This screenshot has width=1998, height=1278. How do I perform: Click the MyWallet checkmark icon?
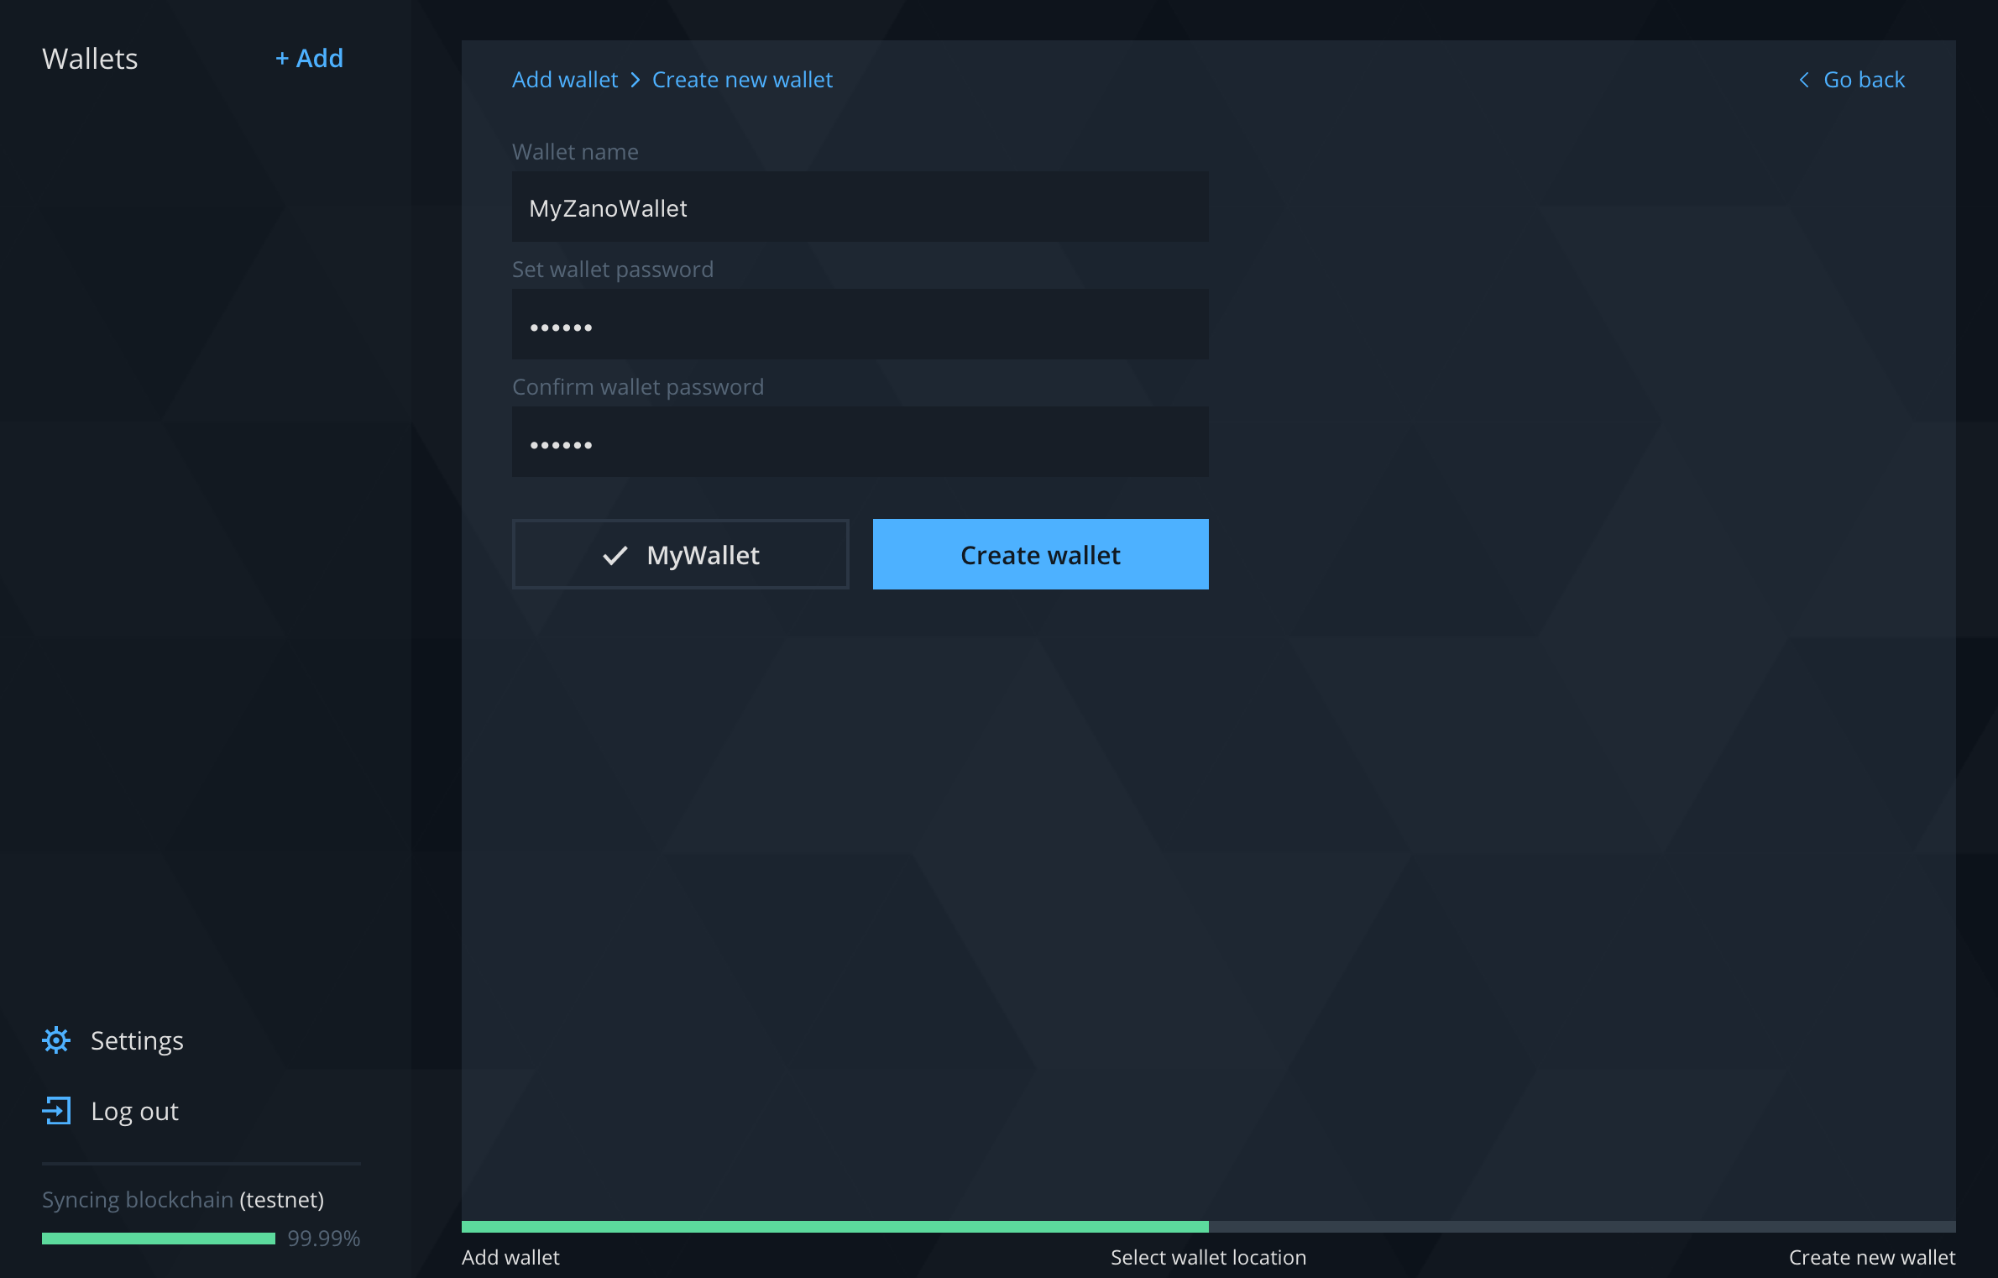coord(613,553)
